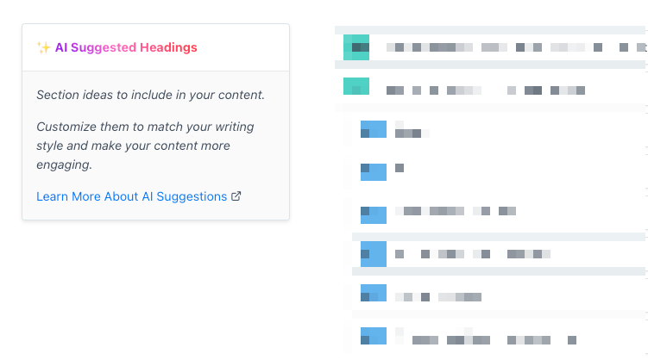Click the blurred text beside the last blue badge

point(486,336)
